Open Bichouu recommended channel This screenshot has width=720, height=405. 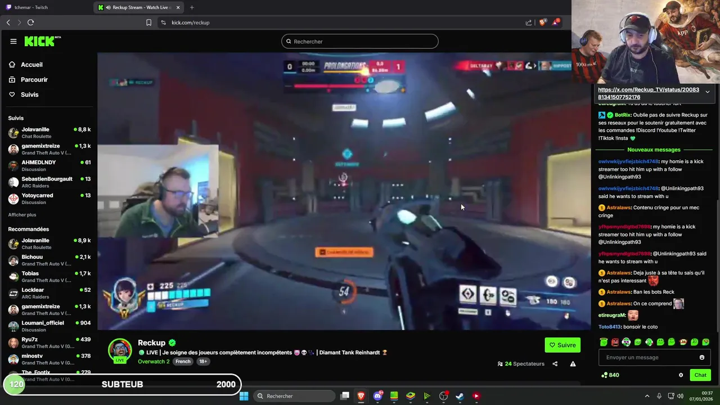[49, 260]
